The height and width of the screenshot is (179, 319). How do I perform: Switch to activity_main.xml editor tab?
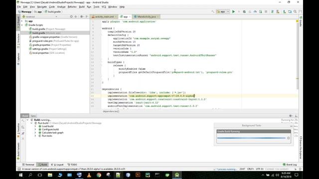[x=104, y=16]
